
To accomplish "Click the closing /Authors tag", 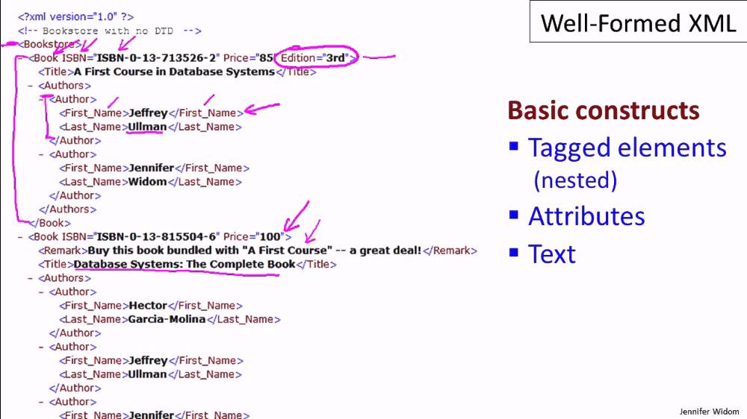I will [68, 209].
